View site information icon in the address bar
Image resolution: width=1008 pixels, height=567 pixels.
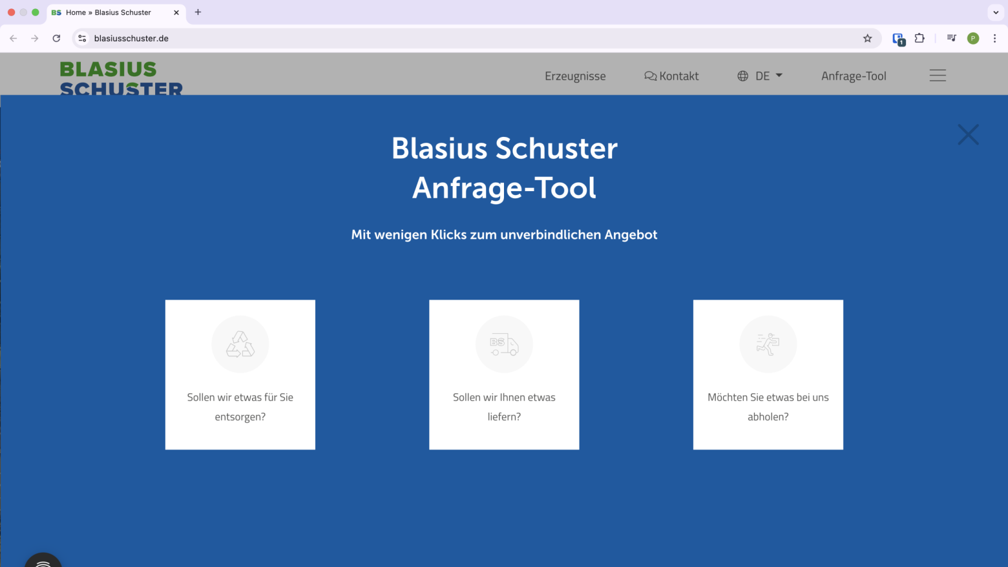82,39
